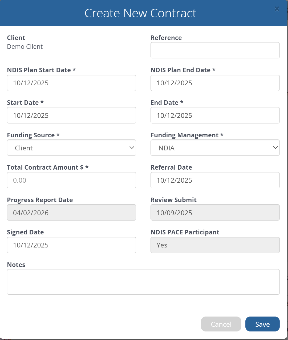Click the Start Date input
The width and height of the screenshot is (288, 340).
tap(71, 115)
